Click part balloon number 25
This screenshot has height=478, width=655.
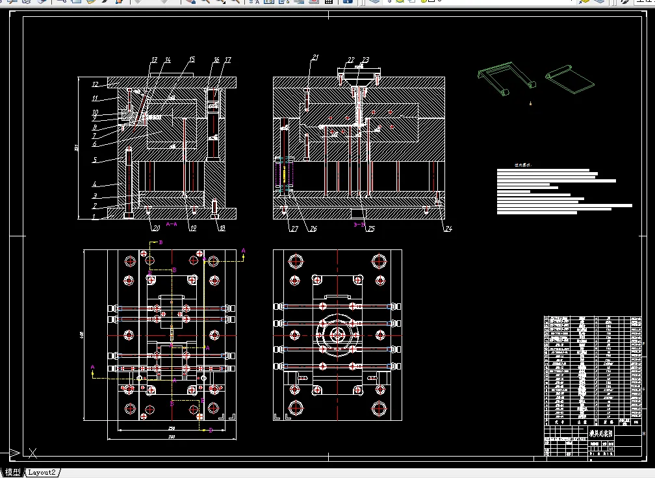371,229
